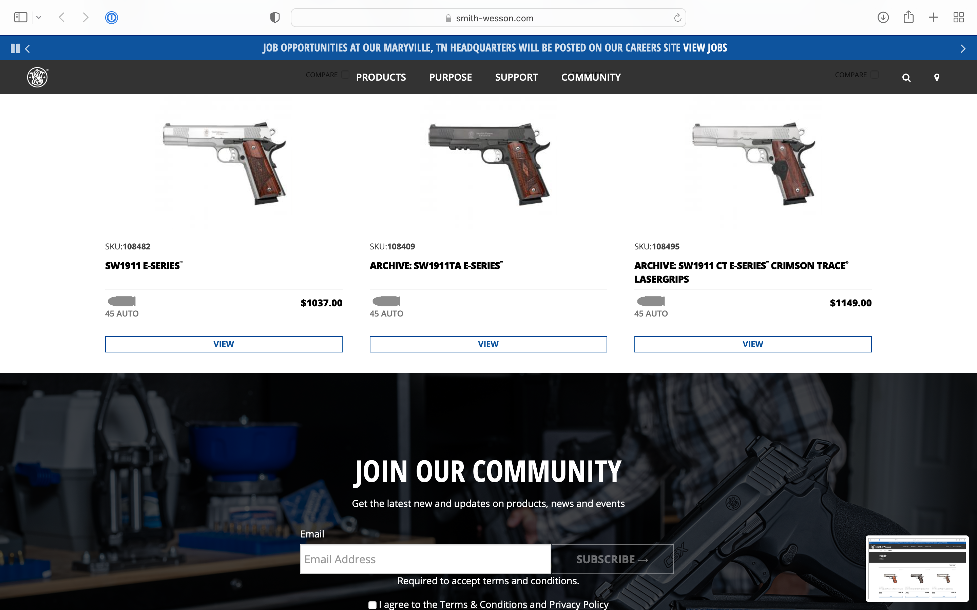Screen dimensions: 977x610
Task: Open the privacy report shield icon
Action: pyautogui.click(x=275, y=17)
